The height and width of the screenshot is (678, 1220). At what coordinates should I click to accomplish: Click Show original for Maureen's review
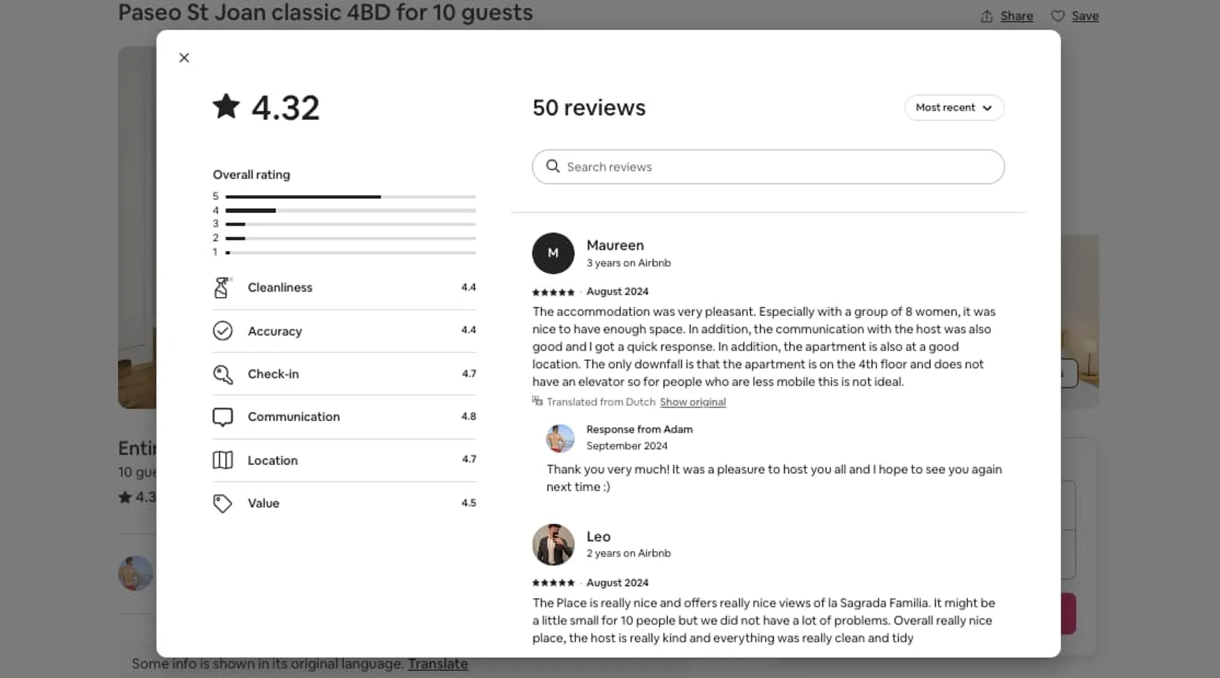click(693, 402)
